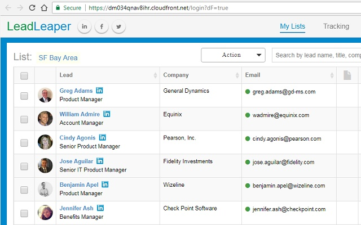Check the Cindy Agonis row checkbox

[x=24, y=143]
